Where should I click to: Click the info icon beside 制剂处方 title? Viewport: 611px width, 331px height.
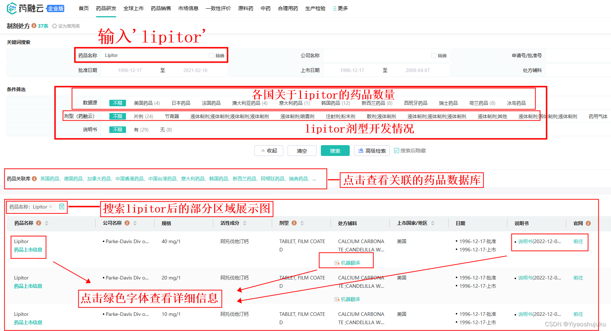click(34, 26)
